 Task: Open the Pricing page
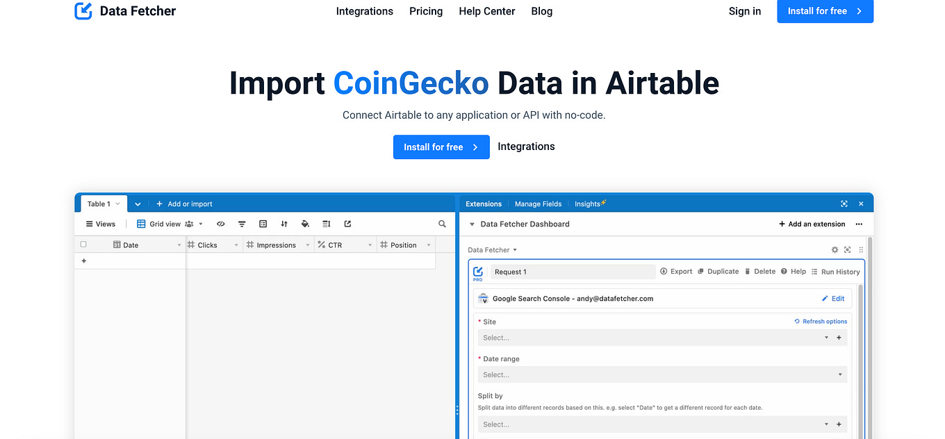tap(426, 11)
